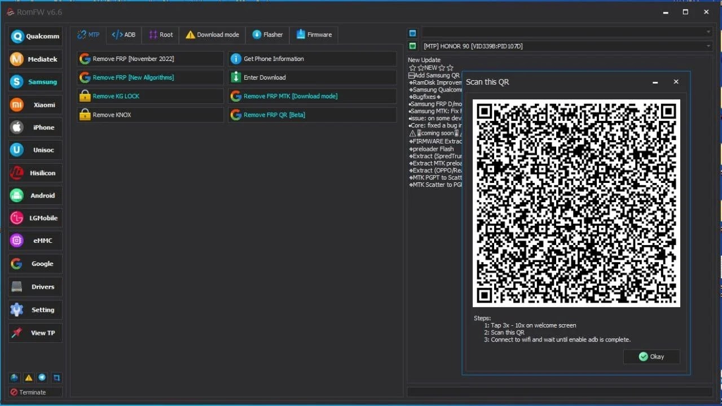Image resolution: width=722 pixels, height=406 pixels.
Task: Open the Hisilicon section in sidebar
Action: click(x=35, y=173)
